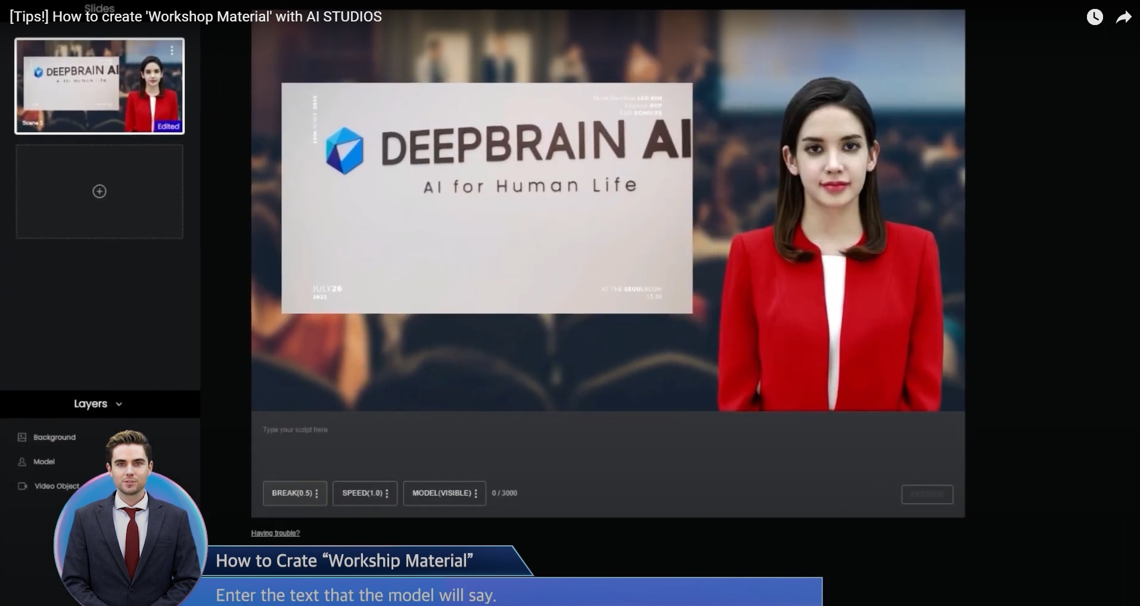Screen dimensions: 1140x606
Task: Click the Edited badge on Scene 1
Action: tap(168, 126)
